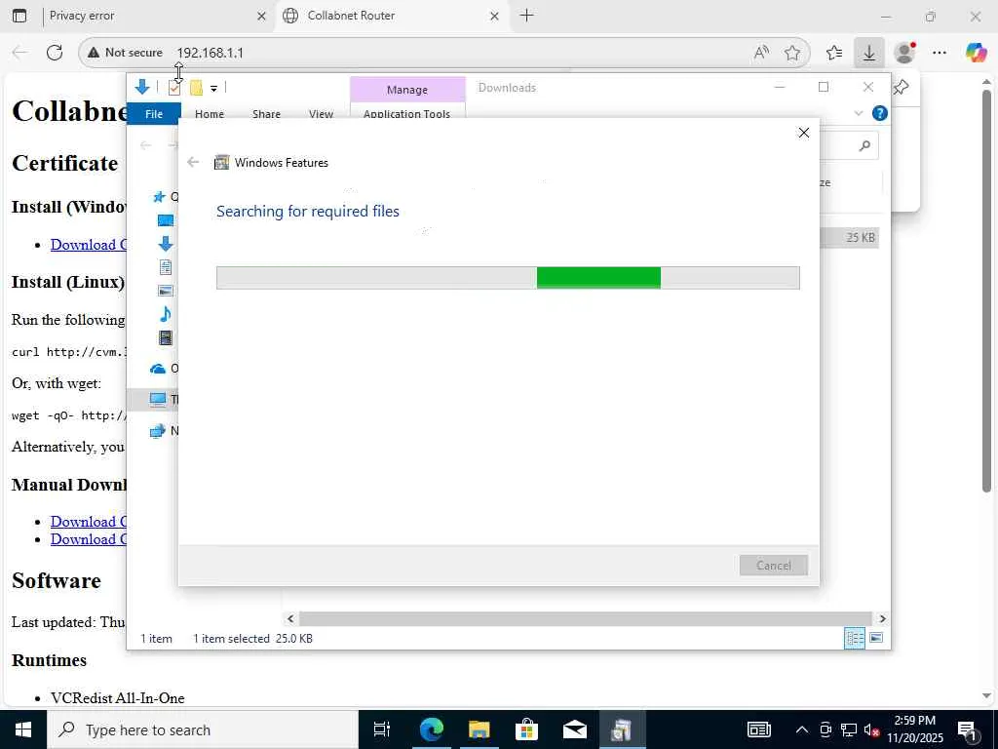Close the Privacy error tab
Image resolution: width=998 pixels, height=749 pixels.
coord(261,16)
